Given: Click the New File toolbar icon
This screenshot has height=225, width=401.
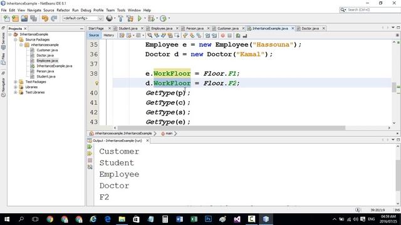Looking at the screenshot, I should pos(7,18).
